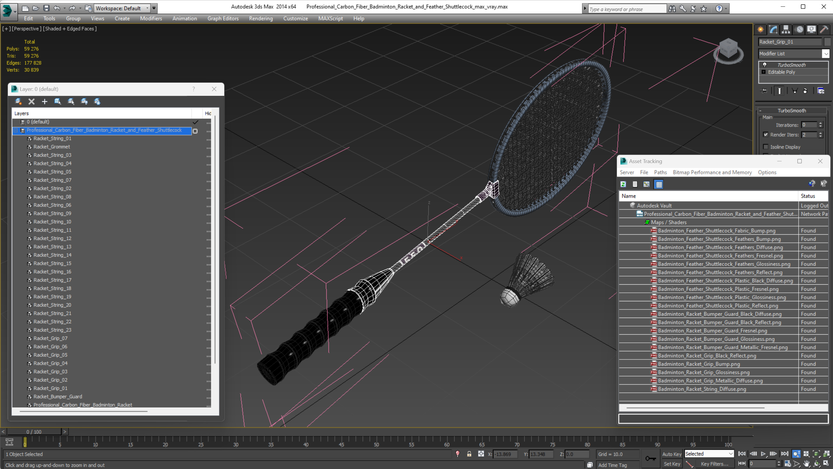Click the Play Animation button
The image size is (833, 469).
coord(763,454)
